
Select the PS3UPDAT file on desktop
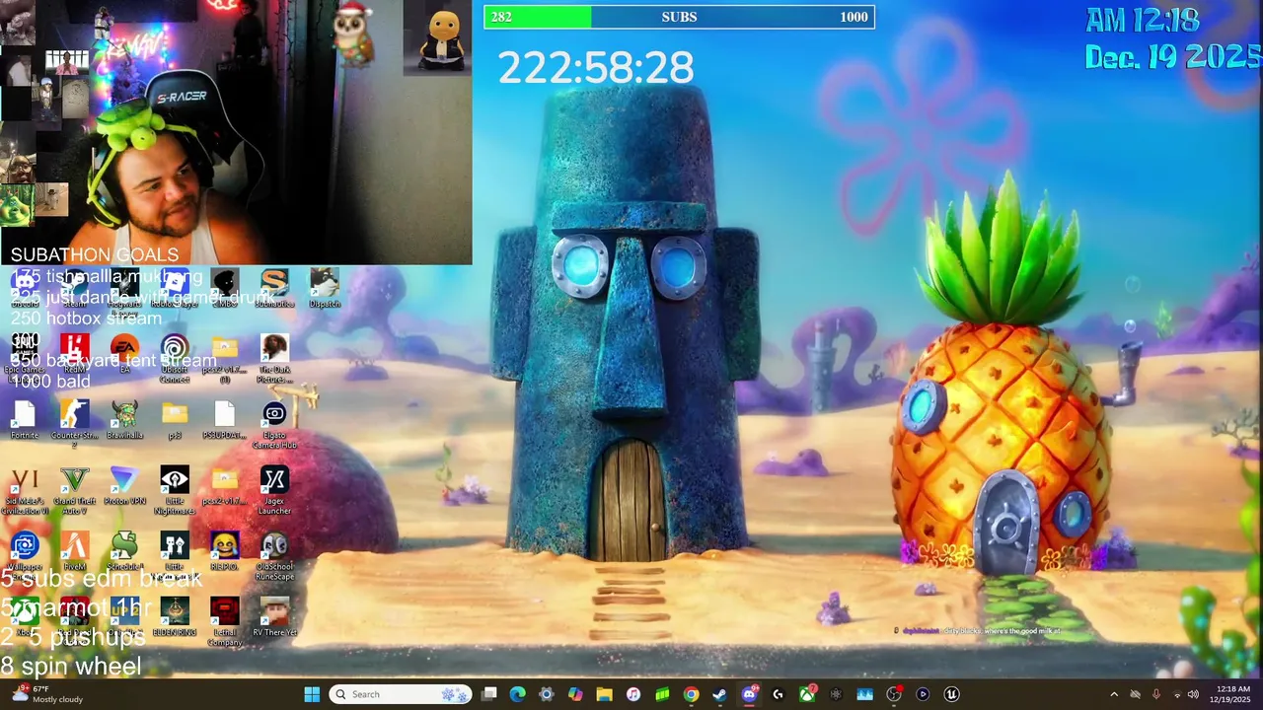224,420
